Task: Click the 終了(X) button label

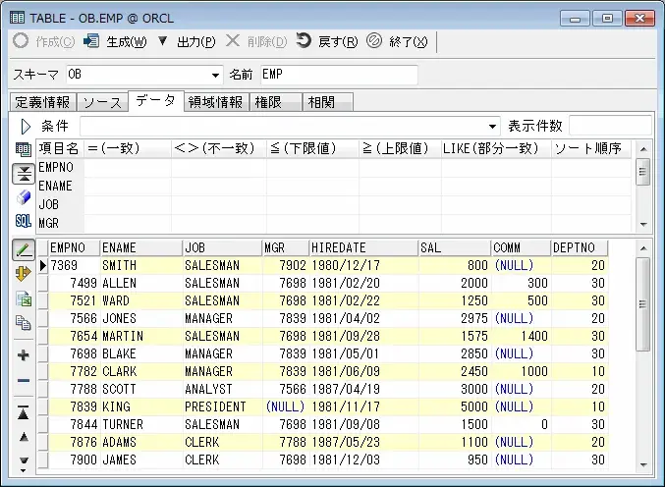Action: point(408,41)
